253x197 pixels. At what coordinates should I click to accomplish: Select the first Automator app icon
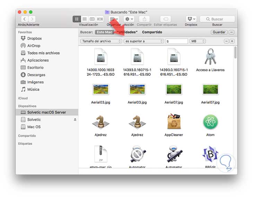point(137,154)
